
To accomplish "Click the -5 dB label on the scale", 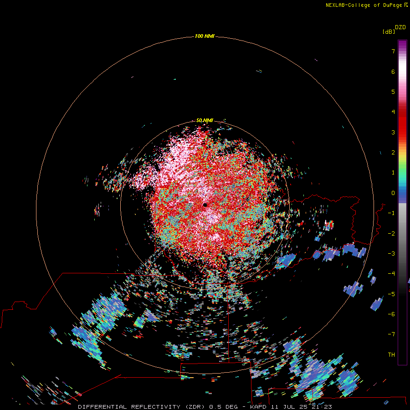I will 391,294.
